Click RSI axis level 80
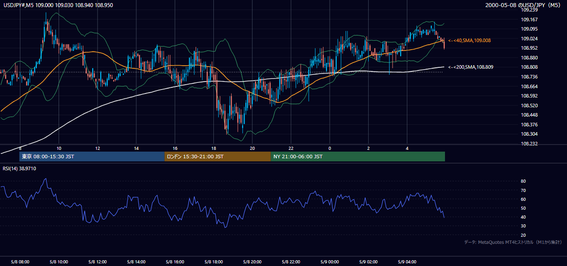 coord(523,181)
